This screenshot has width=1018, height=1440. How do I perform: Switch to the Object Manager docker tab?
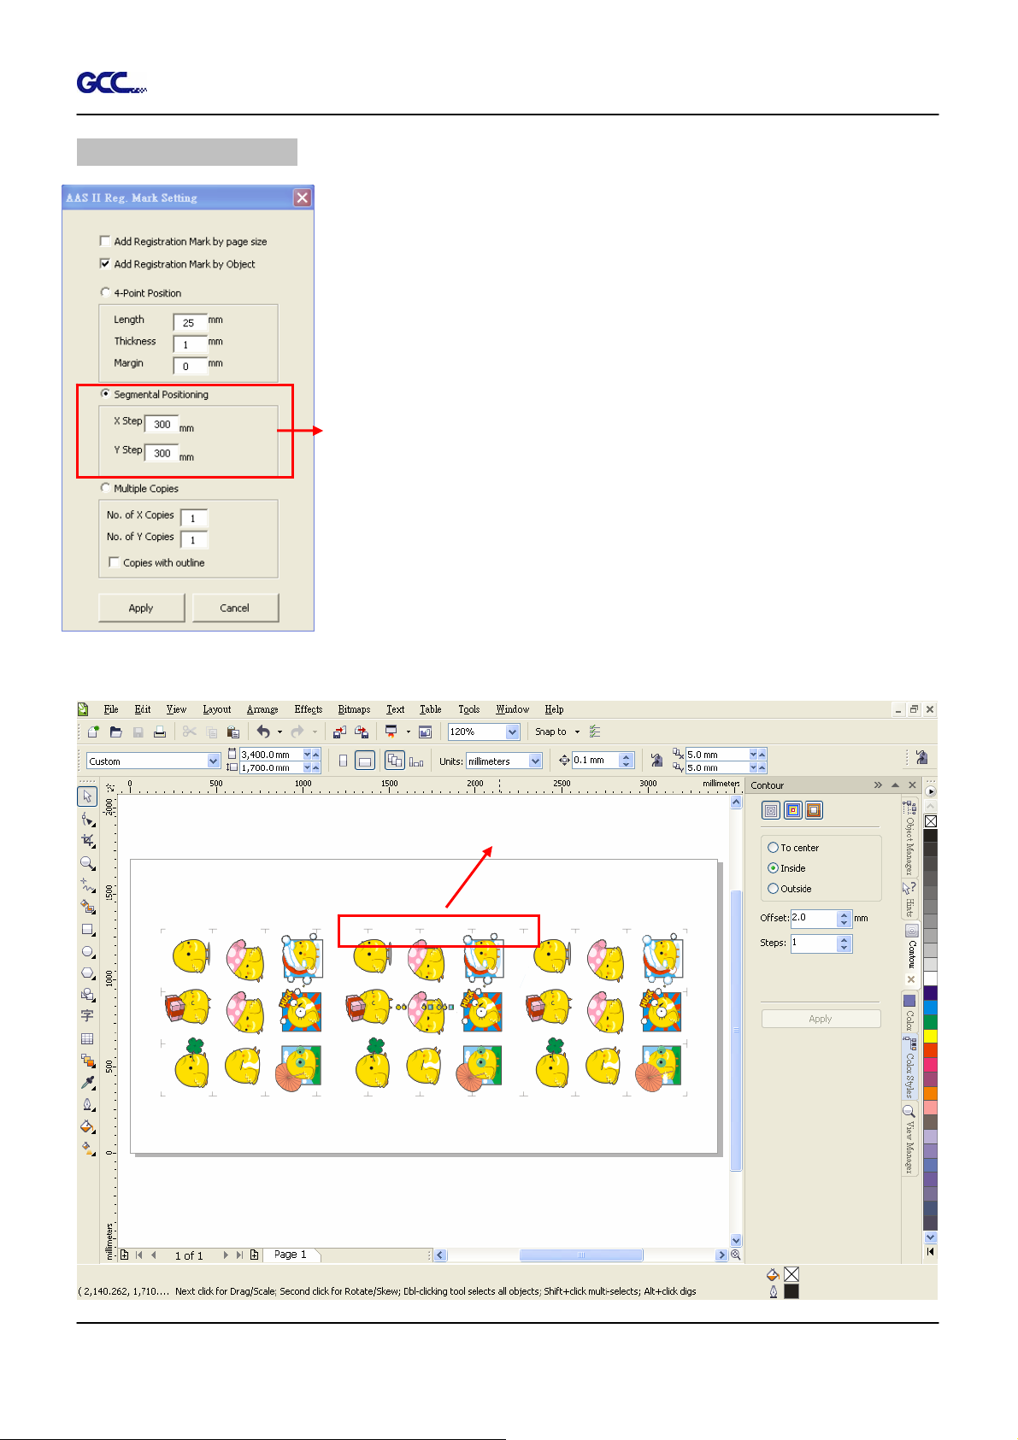[x=909, y=838]
